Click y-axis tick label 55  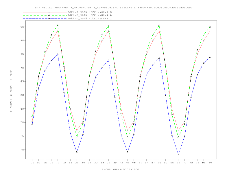click(x=22, y=109)
